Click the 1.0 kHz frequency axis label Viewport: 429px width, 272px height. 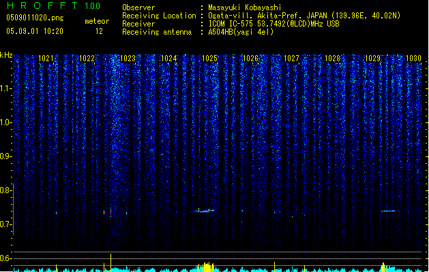6,122
